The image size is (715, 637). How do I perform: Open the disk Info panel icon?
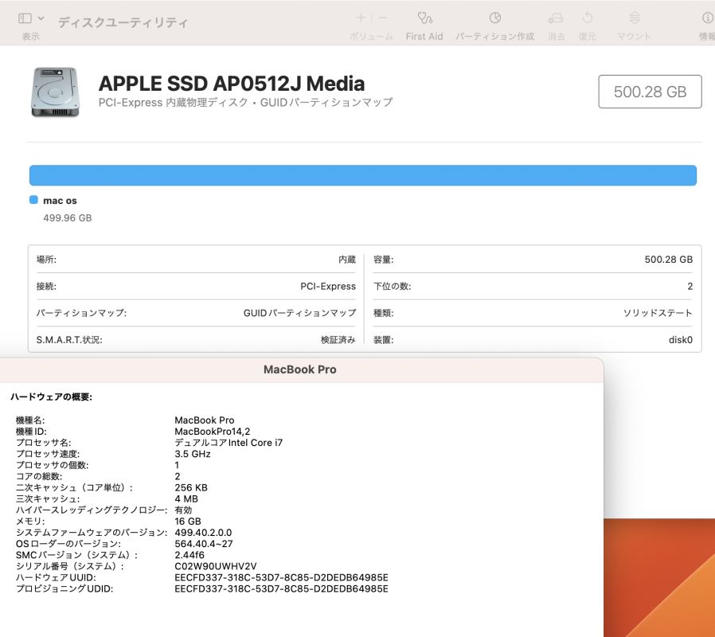707,18
